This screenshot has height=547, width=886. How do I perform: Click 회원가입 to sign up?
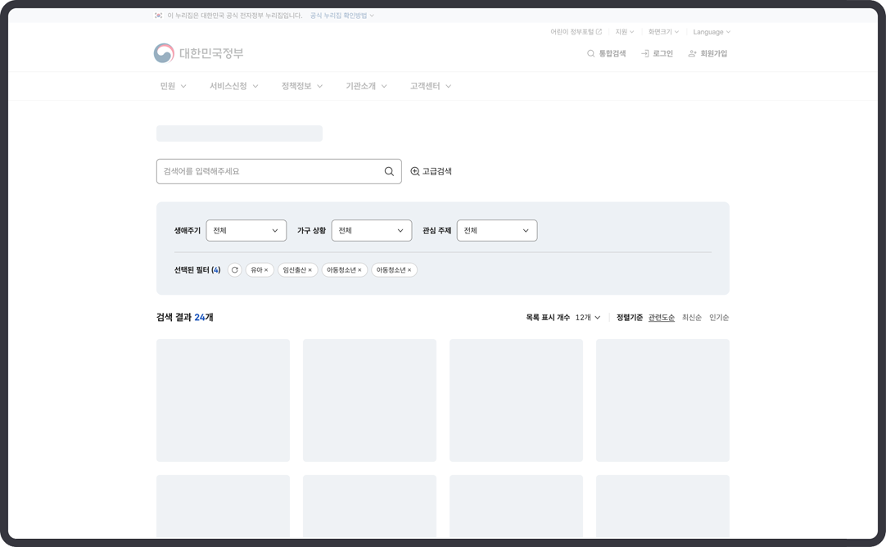click(x=707, y=54)
